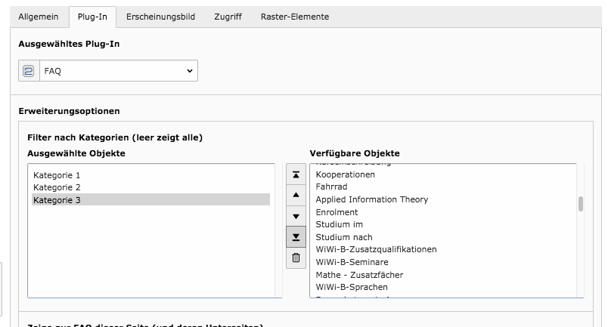
Task: Delete selected category with trash icon
Action: [x=296, y=258]
